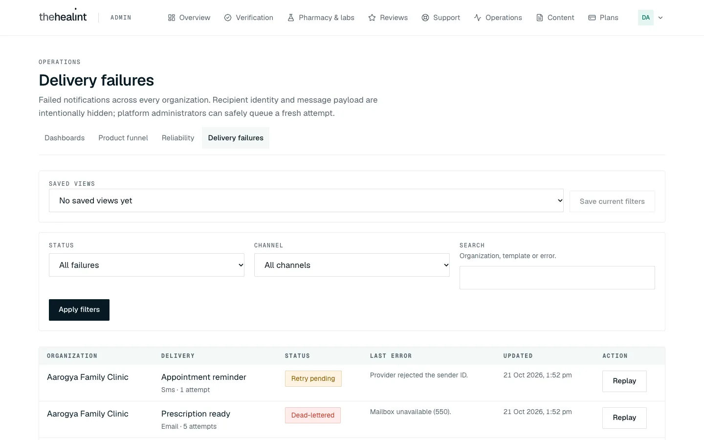Open the Operations section
The image size is (704, 440).
tap(498, 18)
